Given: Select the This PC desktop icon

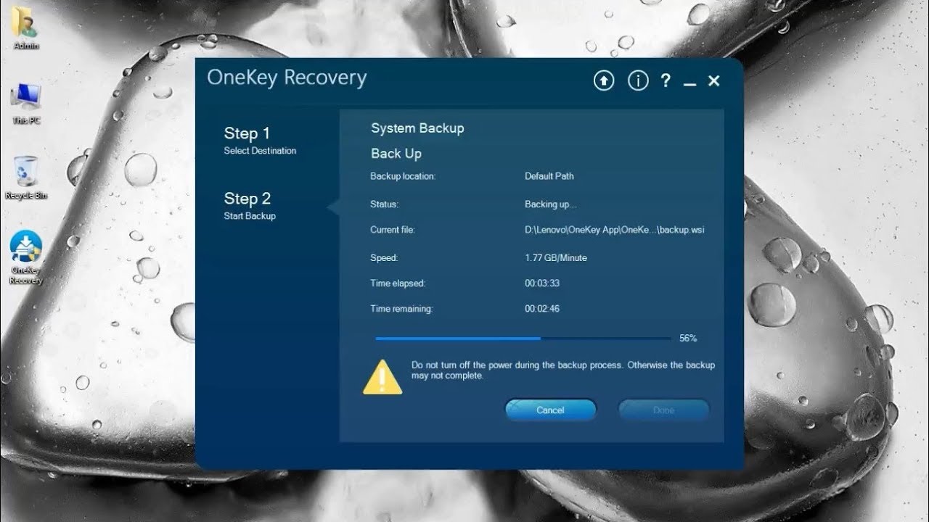Looking at the screenshot, I should pyautogui.click(x=26, y=104).
